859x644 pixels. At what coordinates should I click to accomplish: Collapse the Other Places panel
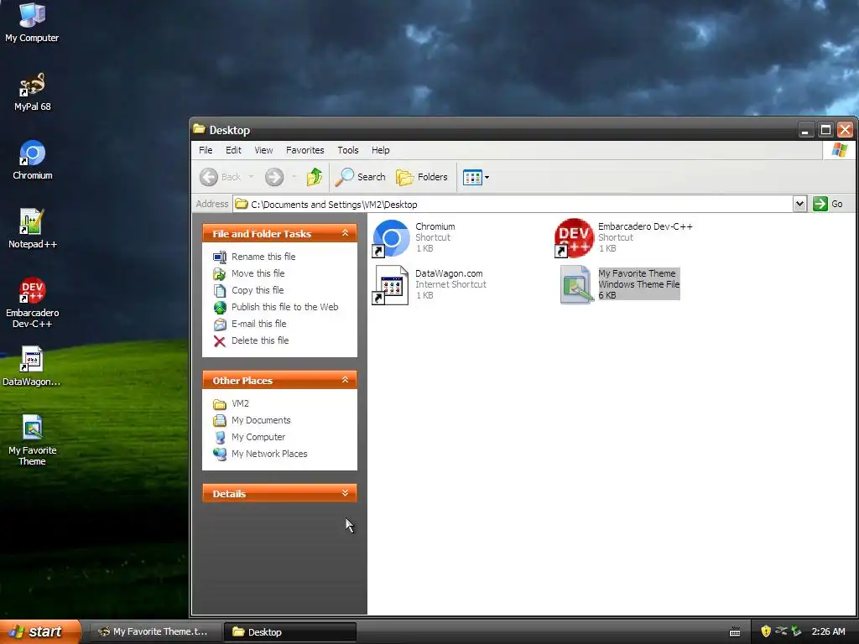tap(345, 380)
